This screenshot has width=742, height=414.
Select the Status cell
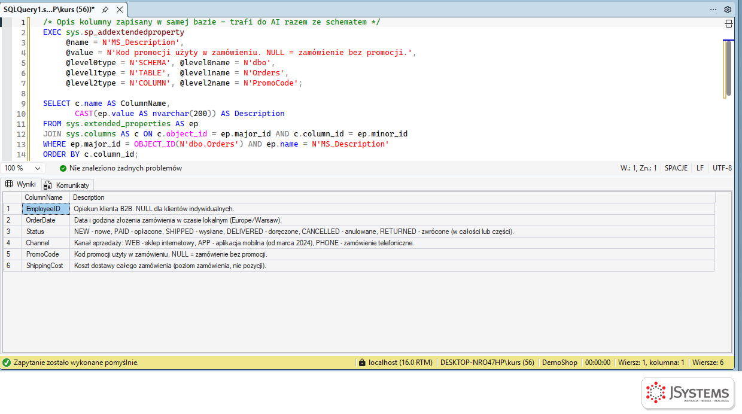pyautogui.click(x=45, y=232)
